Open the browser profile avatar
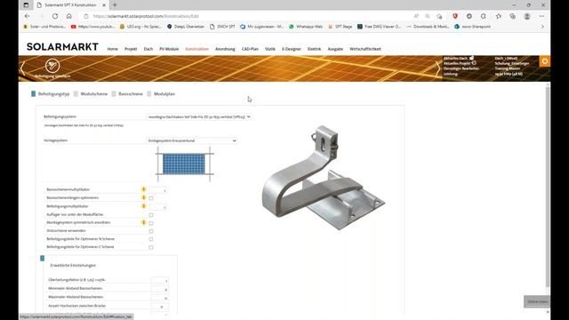The width and height of the screenshot is (569, 320). [x=527, y=16]
